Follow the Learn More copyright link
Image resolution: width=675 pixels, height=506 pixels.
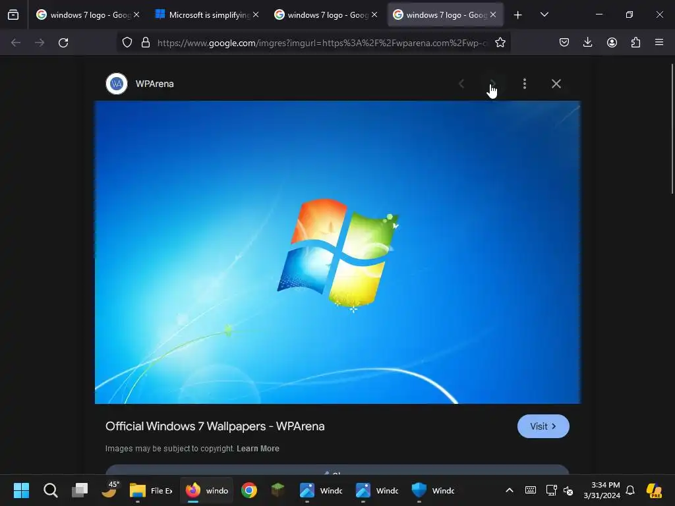(x=258, y=448)
